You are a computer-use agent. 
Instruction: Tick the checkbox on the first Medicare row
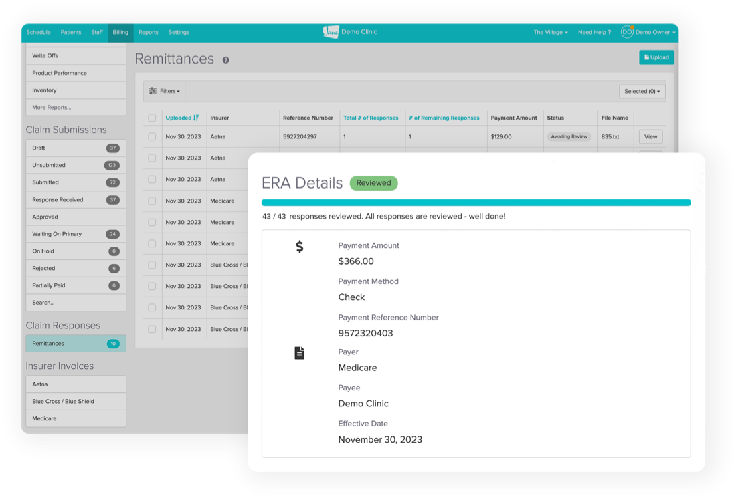[152, 201]
